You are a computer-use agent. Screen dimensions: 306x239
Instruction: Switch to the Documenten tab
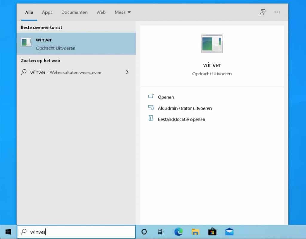click(x=74, y=12)
